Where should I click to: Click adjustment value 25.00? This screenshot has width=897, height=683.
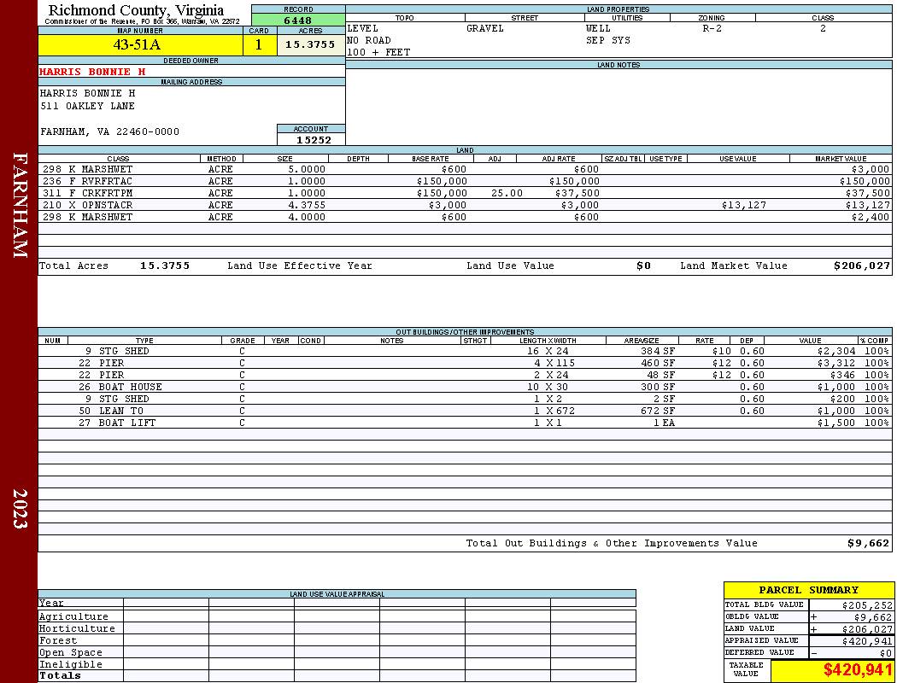tap(507, 193)
